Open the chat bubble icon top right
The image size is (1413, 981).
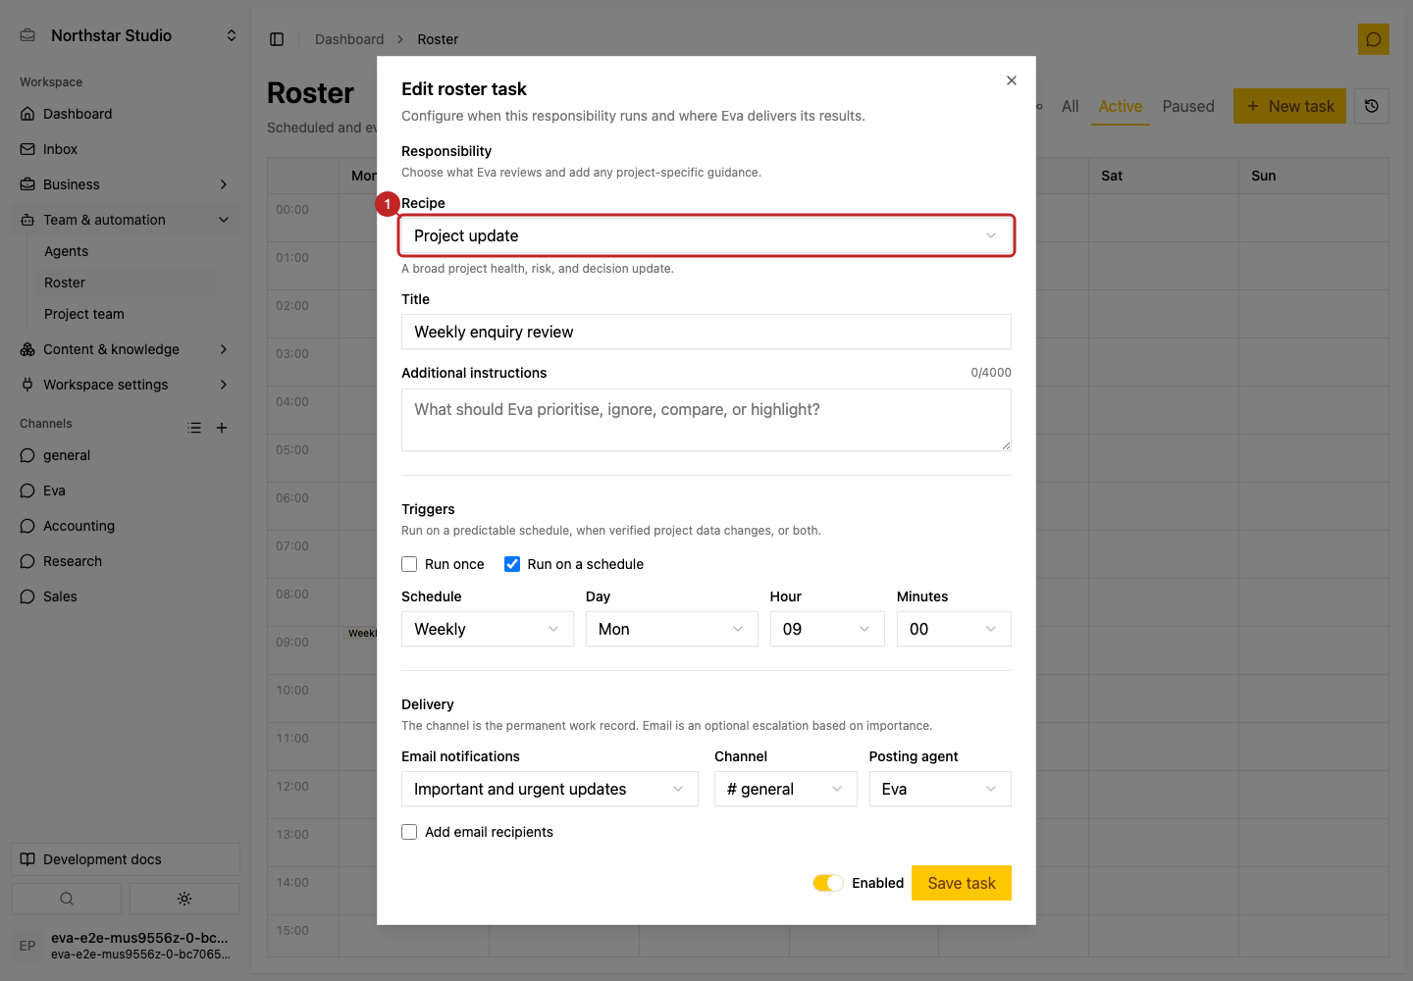pos(1373,39)
